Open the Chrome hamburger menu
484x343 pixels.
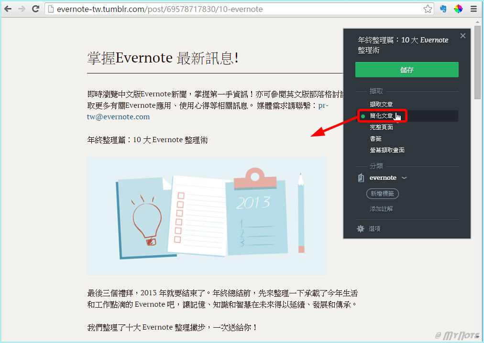coord(474,9)
